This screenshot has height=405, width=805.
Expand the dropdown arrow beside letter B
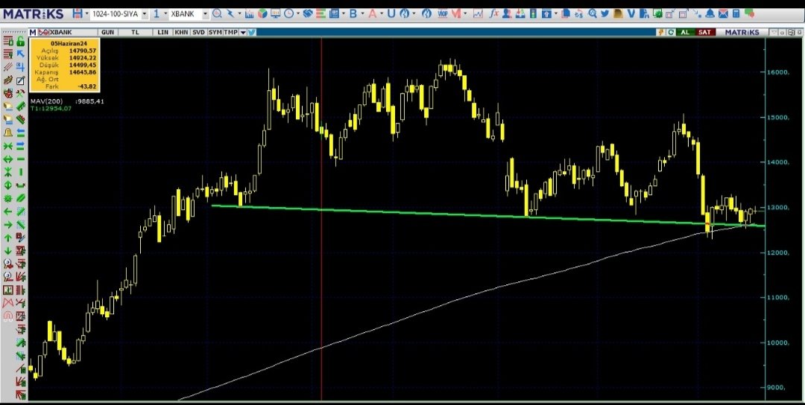[x=363, y=14]
